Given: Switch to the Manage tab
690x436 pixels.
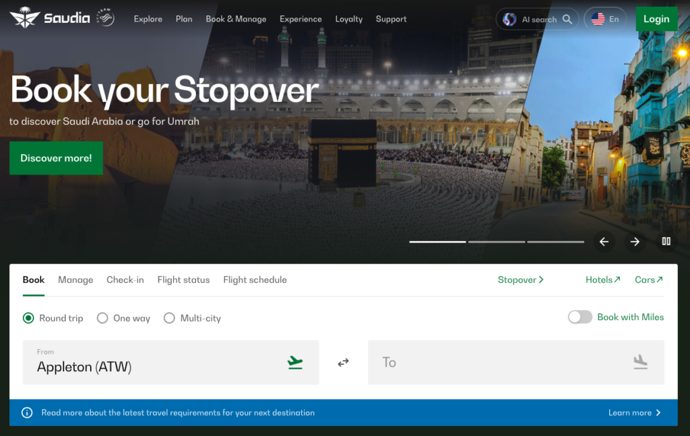Looking at the screenshot, I should click(75, 280).
